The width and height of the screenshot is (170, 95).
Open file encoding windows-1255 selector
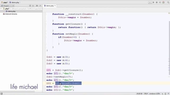point(155,94)
